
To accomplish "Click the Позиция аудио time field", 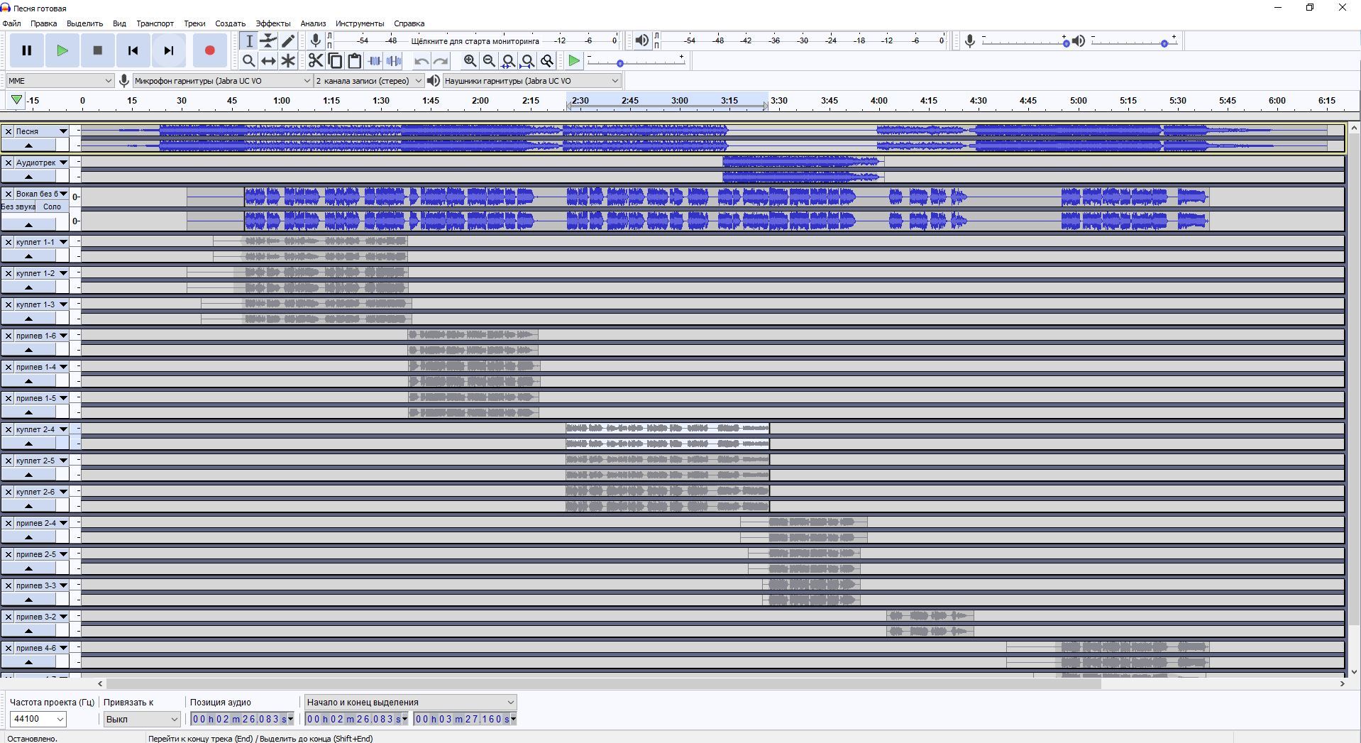I will pos(242,719).
